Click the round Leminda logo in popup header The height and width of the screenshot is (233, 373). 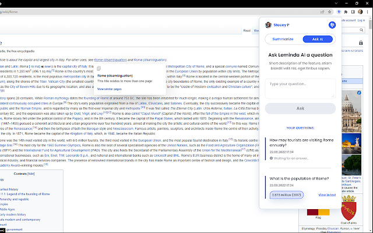(332, 25)
